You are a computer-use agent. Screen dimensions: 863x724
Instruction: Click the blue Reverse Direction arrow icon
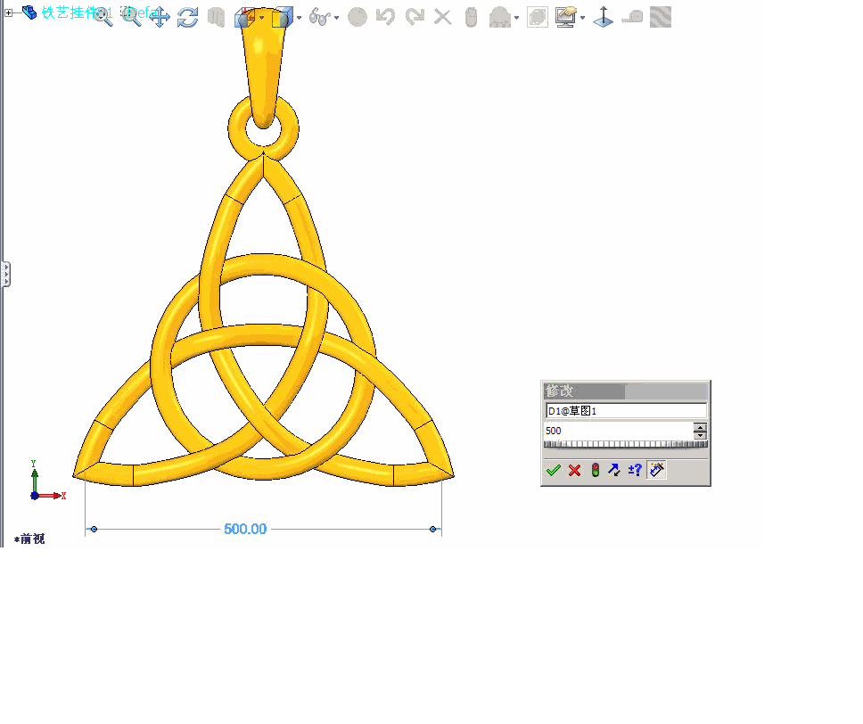click(614, 470)
